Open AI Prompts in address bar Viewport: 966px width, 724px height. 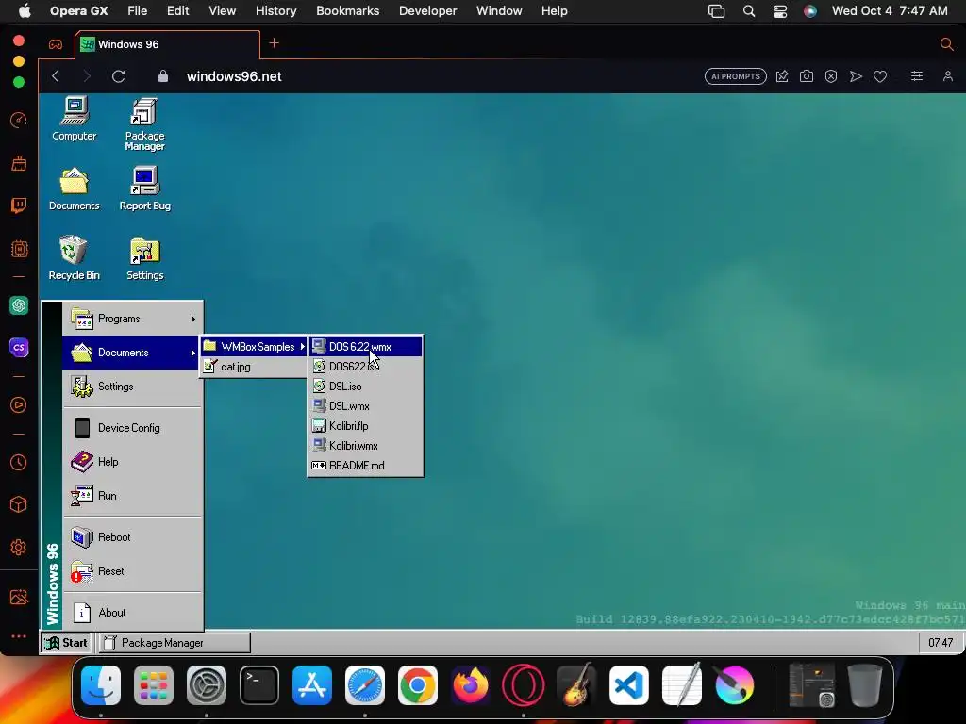pyautogui.click(x=736, y=76)
